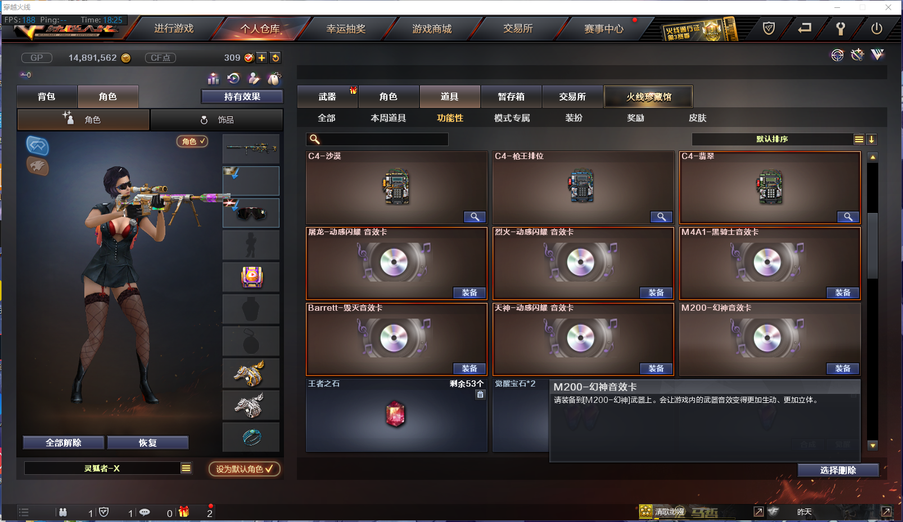The height and width of the screenshot is (522, 903).
Task: Click the scroll down arrow of item list
Action: pos(873,446)
